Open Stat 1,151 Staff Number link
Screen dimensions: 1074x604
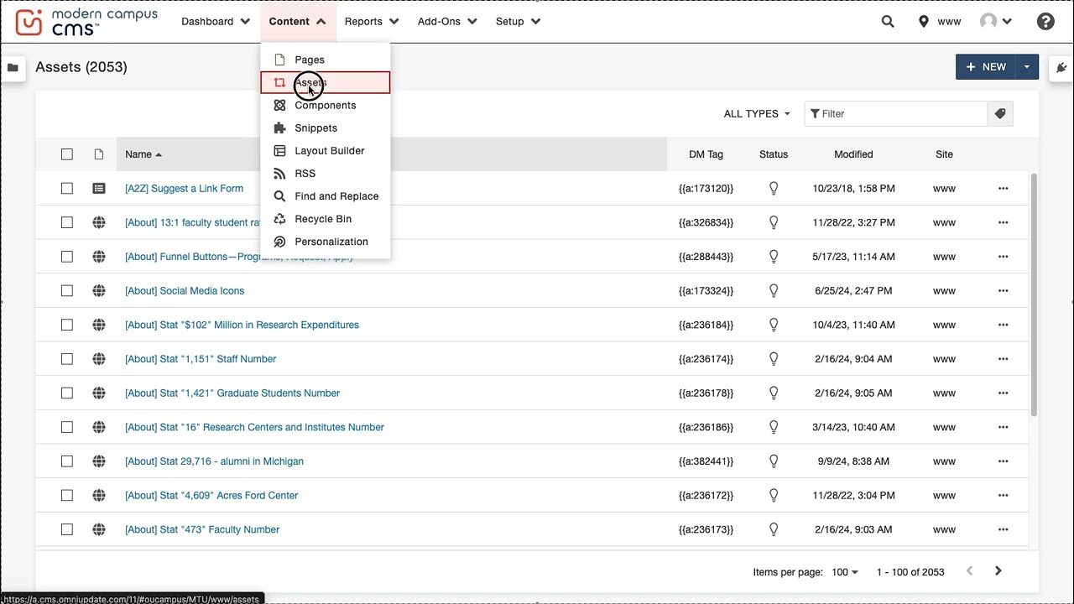[x=201, y=359]
